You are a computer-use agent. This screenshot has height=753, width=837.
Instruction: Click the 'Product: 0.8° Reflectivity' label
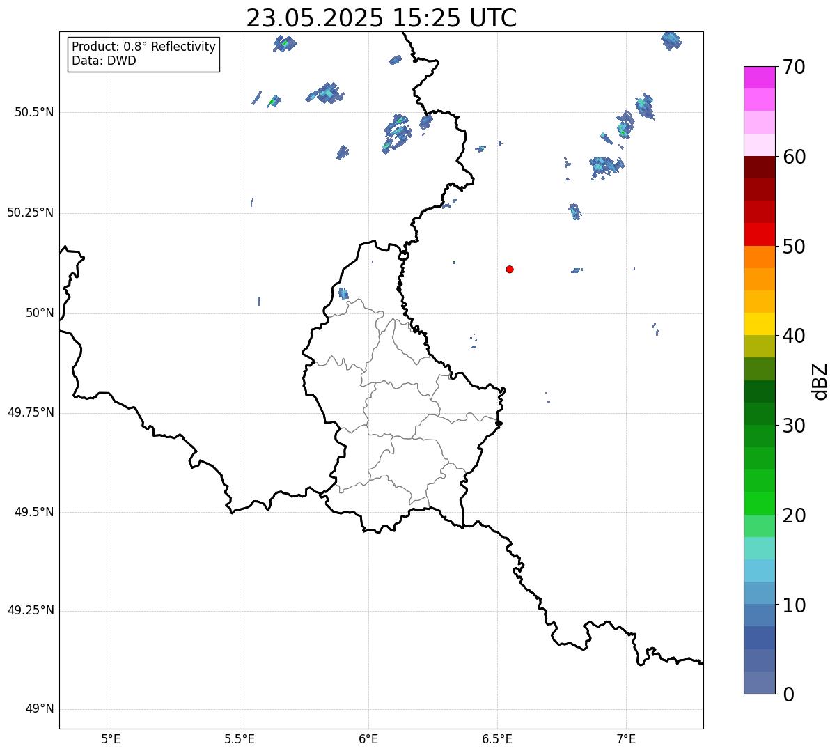click(144, 47)
